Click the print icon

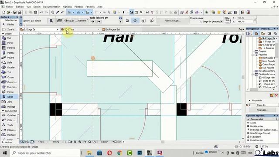click(20, 12)
